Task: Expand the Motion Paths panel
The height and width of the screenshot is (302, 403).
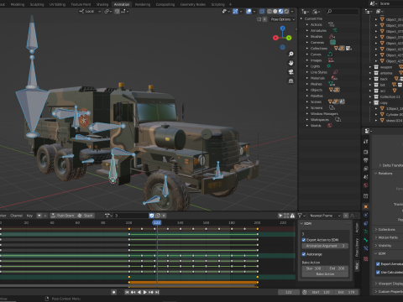Action: click(388, 237)
